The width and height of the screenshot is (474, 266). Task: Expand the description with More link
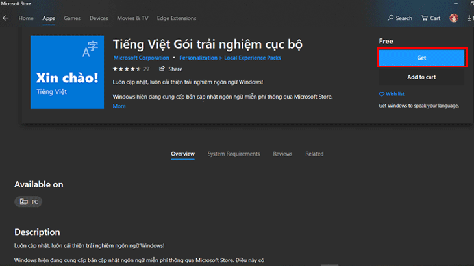[119, 106]
